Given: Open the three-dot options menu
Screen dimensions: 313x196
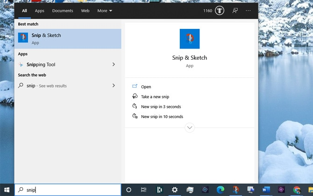Looking at the screenshot, I should (248, 11).
